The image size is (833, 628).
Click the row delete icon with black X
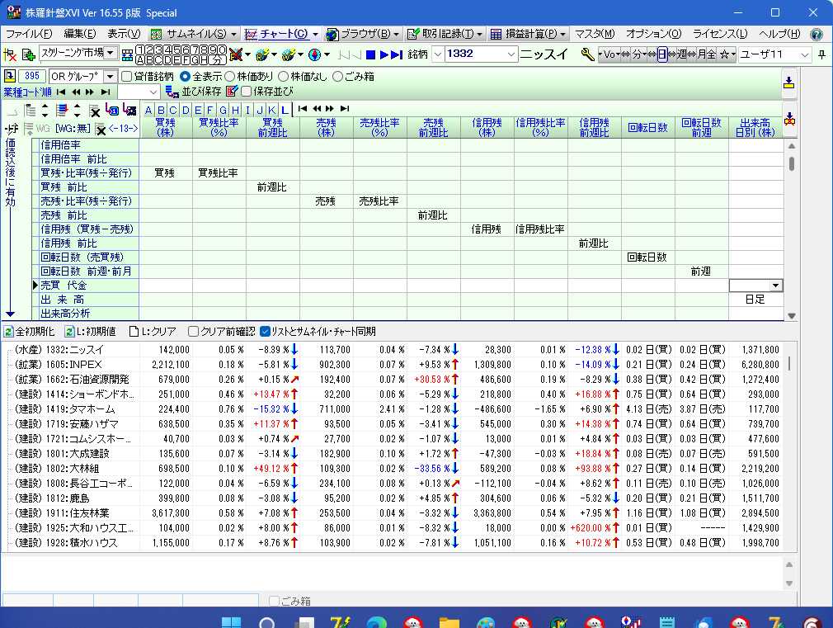tap(95, 111)
